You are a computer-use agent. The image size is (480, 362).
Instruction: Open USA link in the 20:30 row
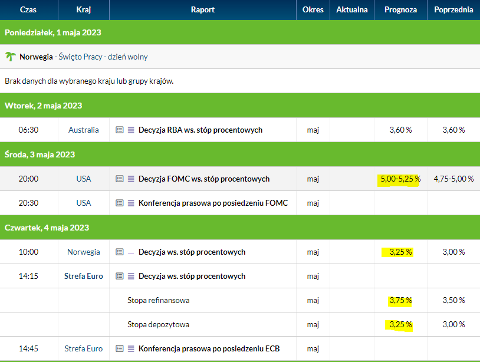coord(84,203)
